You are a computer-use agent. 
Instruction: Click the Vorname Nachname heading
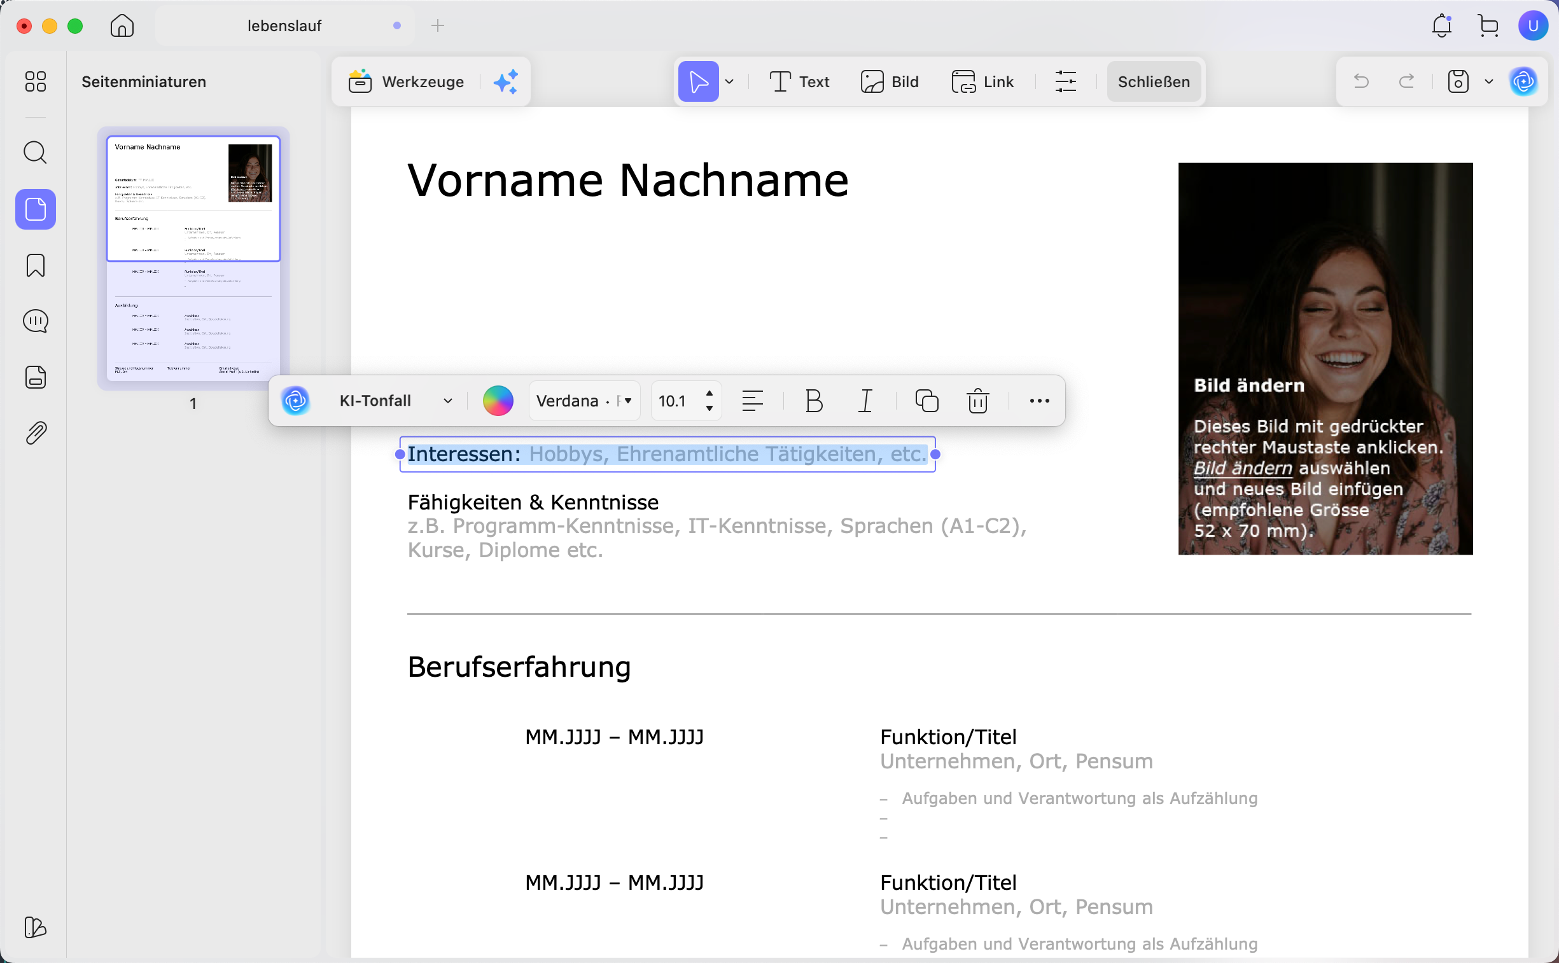[627, 180]
